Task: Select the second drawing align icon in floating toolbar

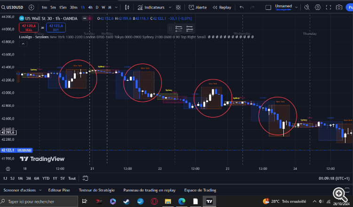Action: click(x=190, y=29)
